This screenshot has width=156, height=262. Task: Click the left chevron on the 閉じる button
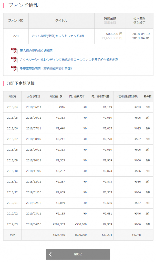click(x=51, y=254)
